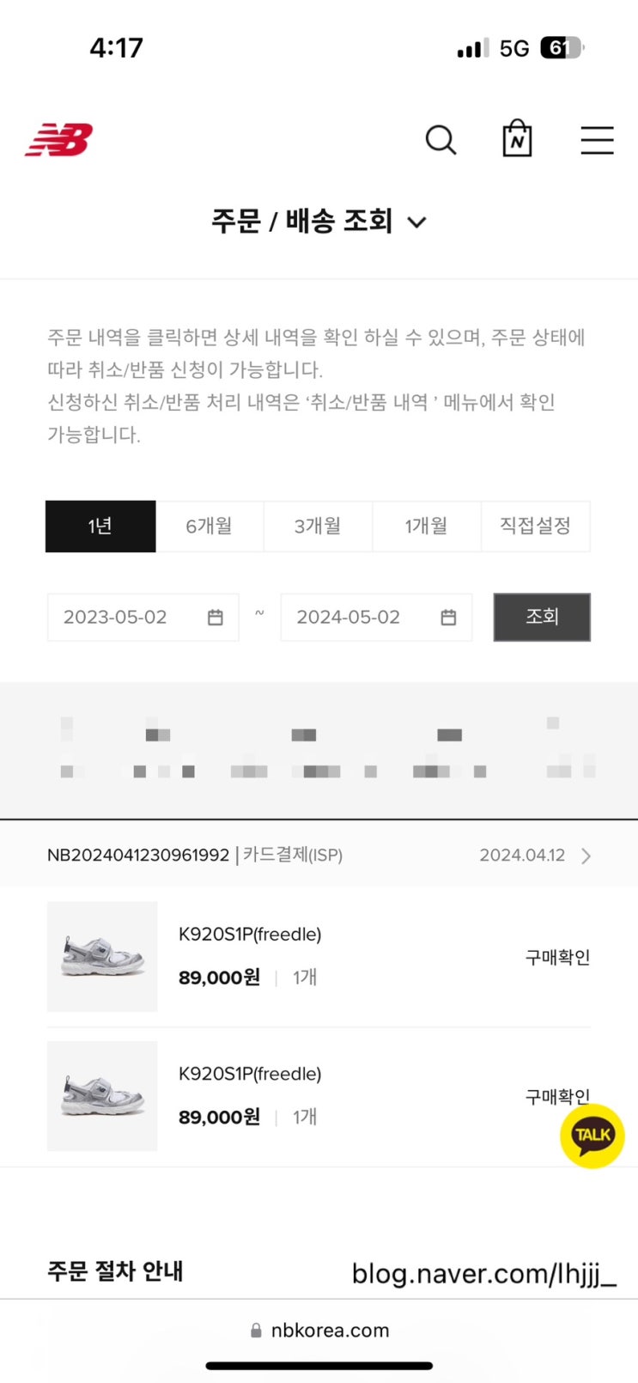Select the 6개월 period tab
This screenshot has width=638, height=1383.
pos(210,526)
